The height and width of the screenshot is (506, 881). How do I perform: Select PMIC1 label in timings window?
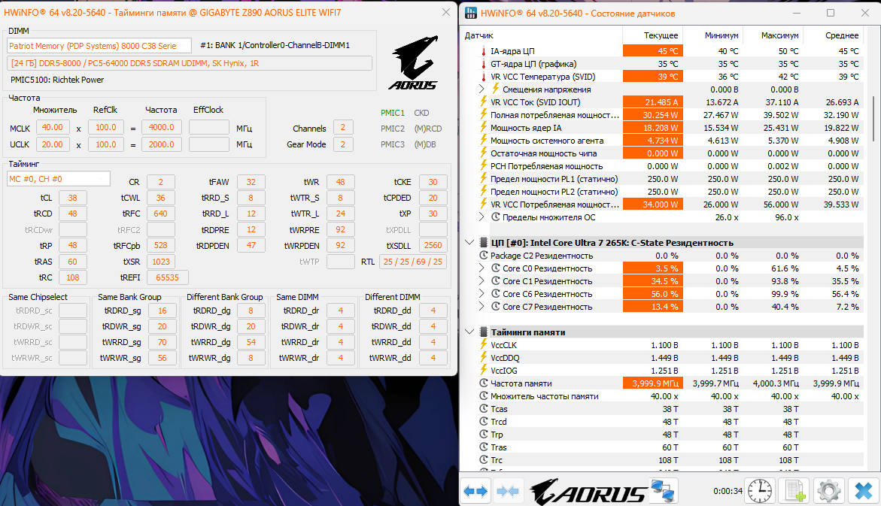392,113
